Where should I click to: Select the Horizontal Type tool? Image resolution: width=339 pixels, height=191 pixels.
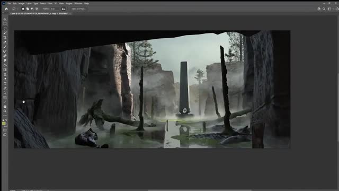[x=5, y=84]
